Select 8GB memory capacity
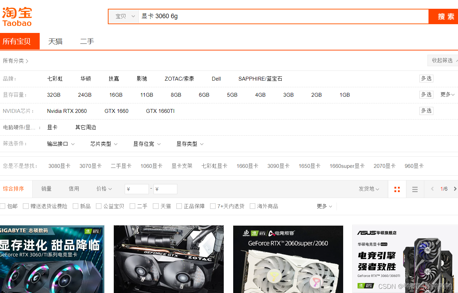The width and height of the screenshot is (458, 293). coord(176,95)
